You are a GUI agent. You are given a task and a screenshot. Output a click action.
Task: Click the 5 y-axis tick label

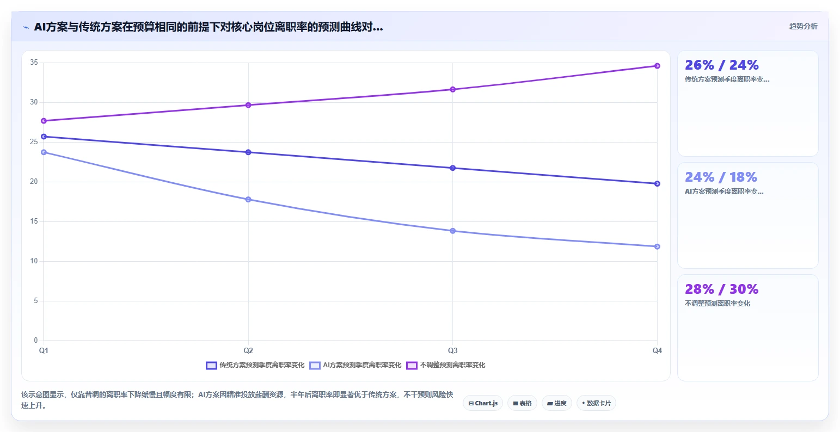pyautogui.click(x=36, y=301)
